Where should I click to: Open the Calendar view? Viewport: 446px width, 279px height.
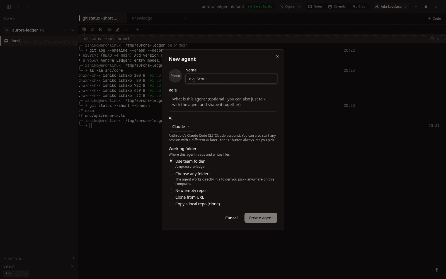coord(338,7)
